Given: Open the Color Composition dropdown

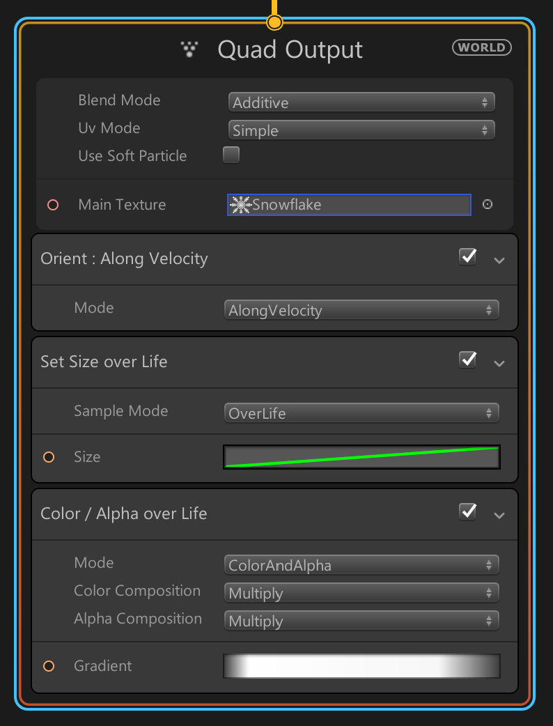Looking at the screenshot, I should coord(361,594).
